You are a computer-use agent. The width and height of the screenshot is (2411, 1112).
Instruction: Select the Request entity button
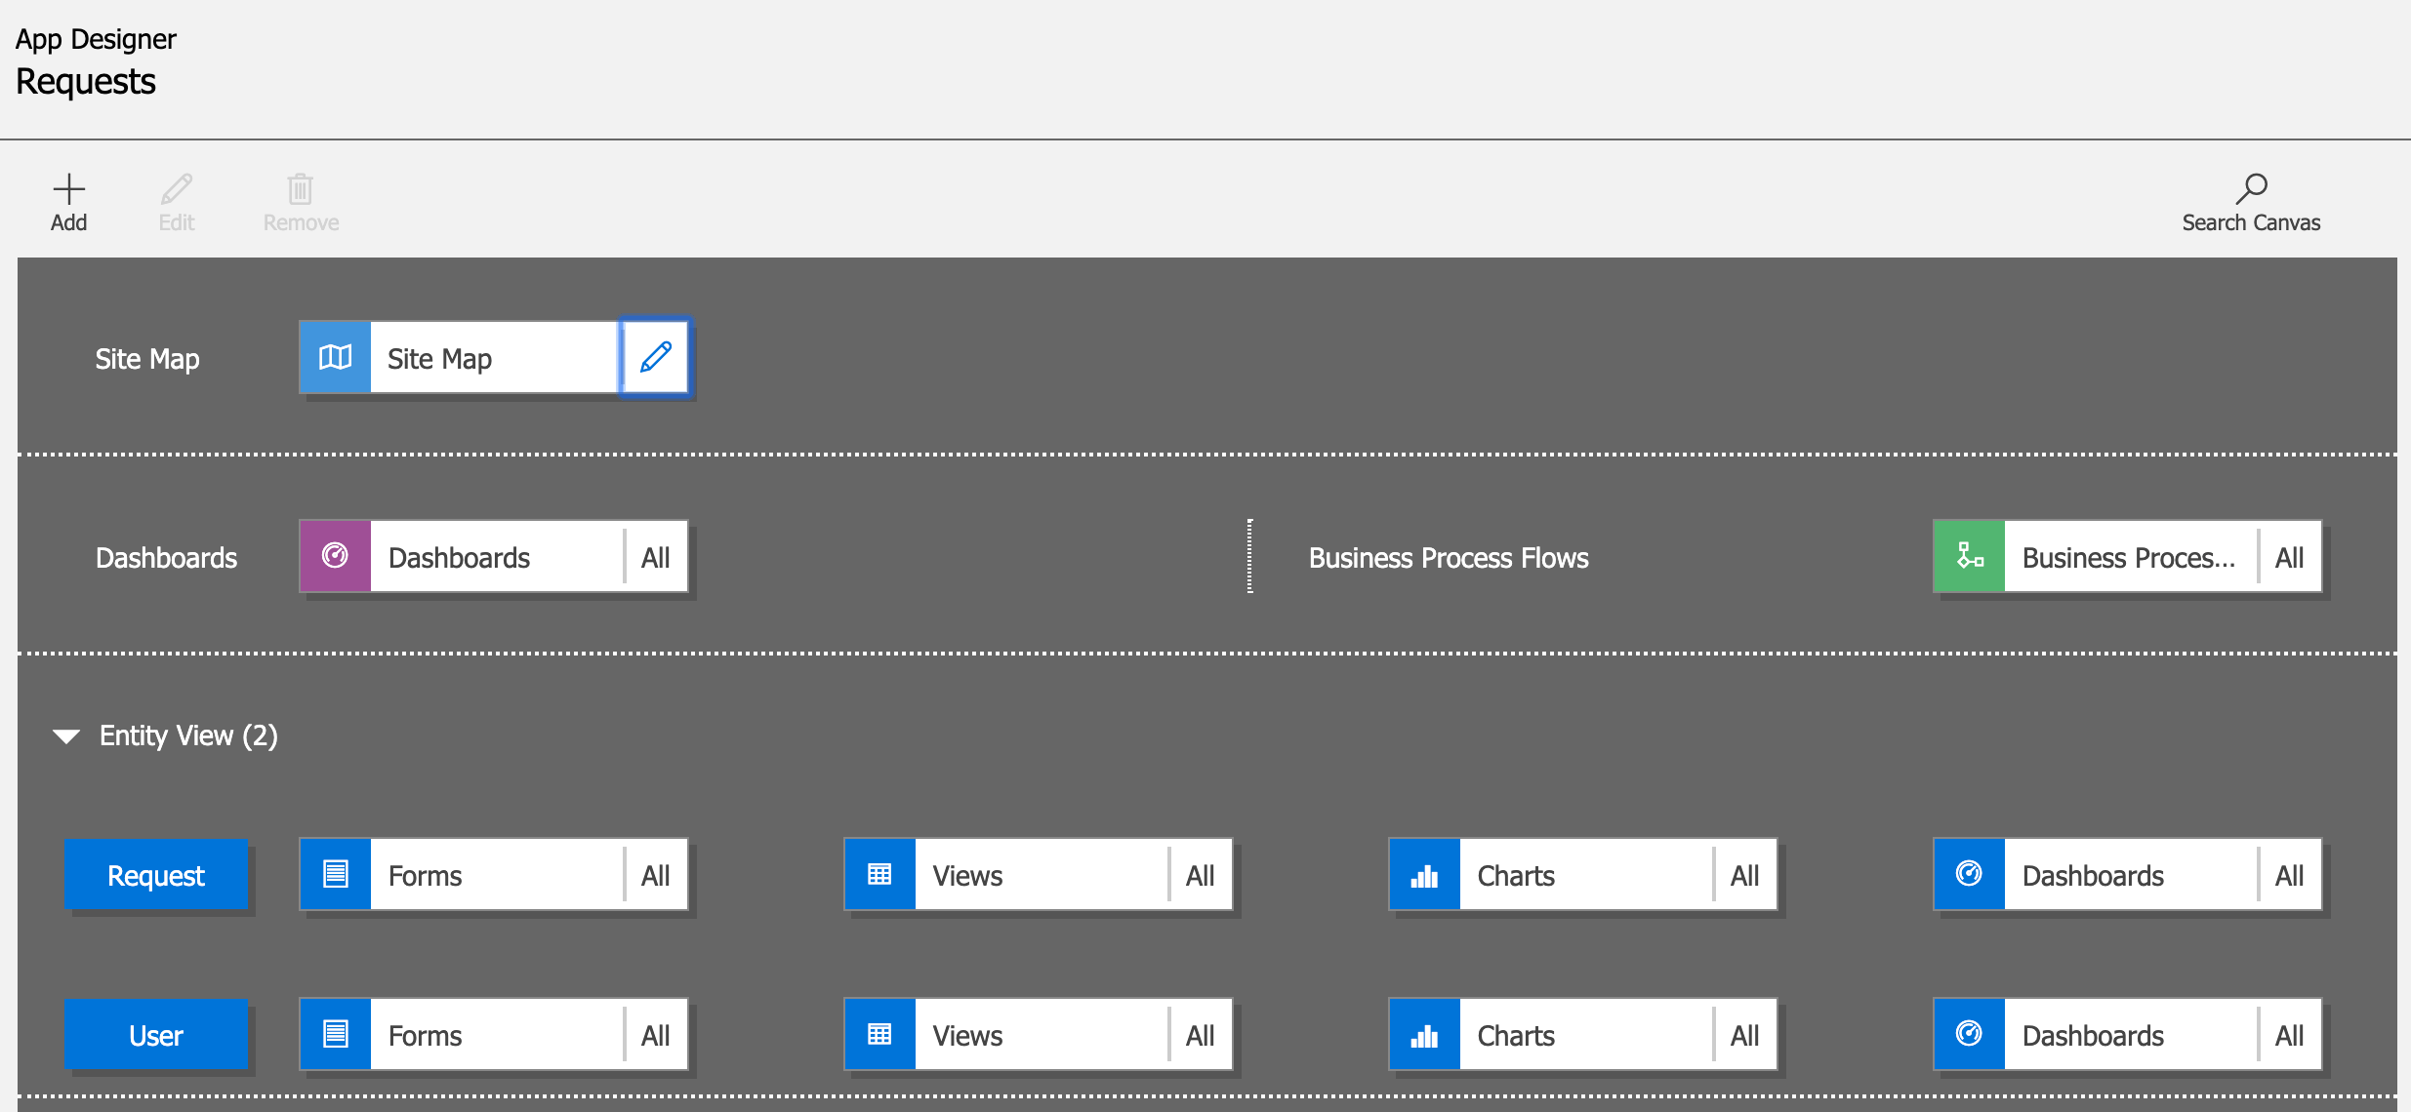click(155, 875)
